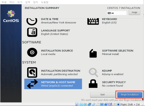Open the Keyboard layout icon

[x=93, y=21]
